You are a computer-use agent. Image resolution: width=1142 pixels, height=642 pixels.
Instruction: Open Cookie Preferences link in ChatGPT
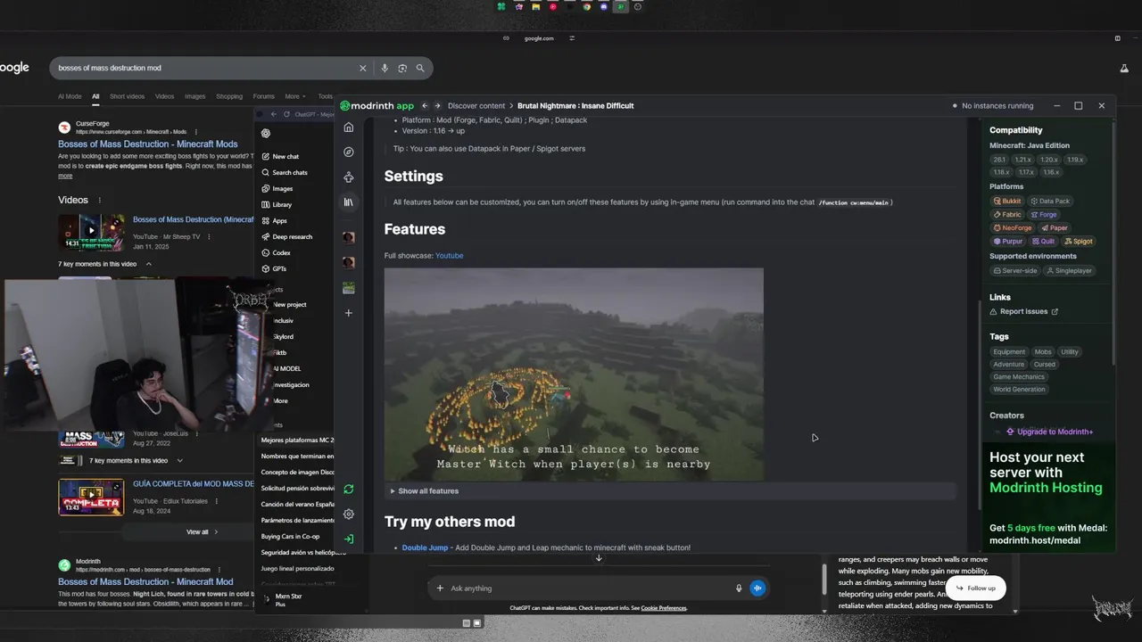point(664,608)
